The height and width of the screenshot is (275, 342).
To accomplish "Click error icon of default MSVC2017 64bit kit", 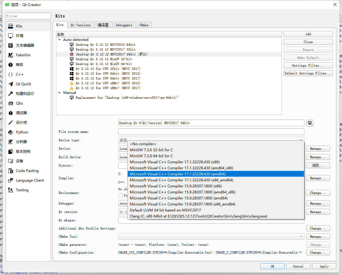I will click(x=72, y=54).
